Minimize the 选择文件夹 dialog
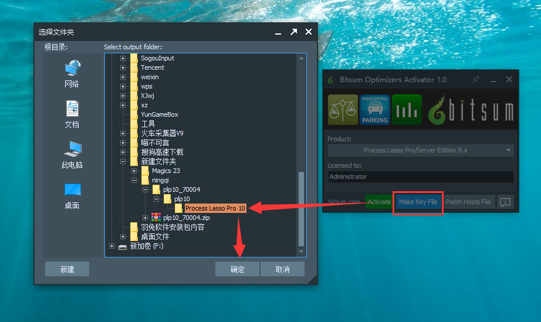This screenshot has height=322, width=541. [278, 33]
